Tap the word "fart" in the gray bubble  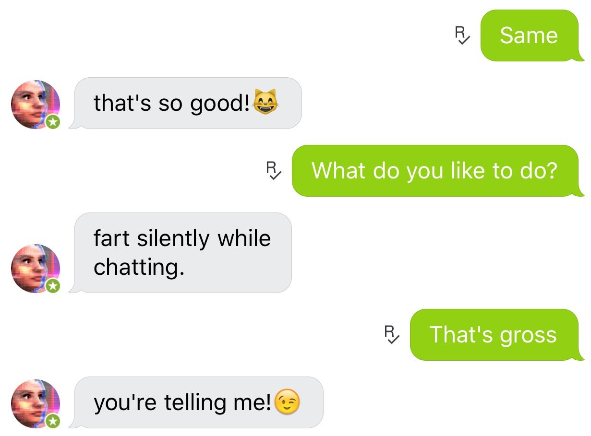(112, 238)
